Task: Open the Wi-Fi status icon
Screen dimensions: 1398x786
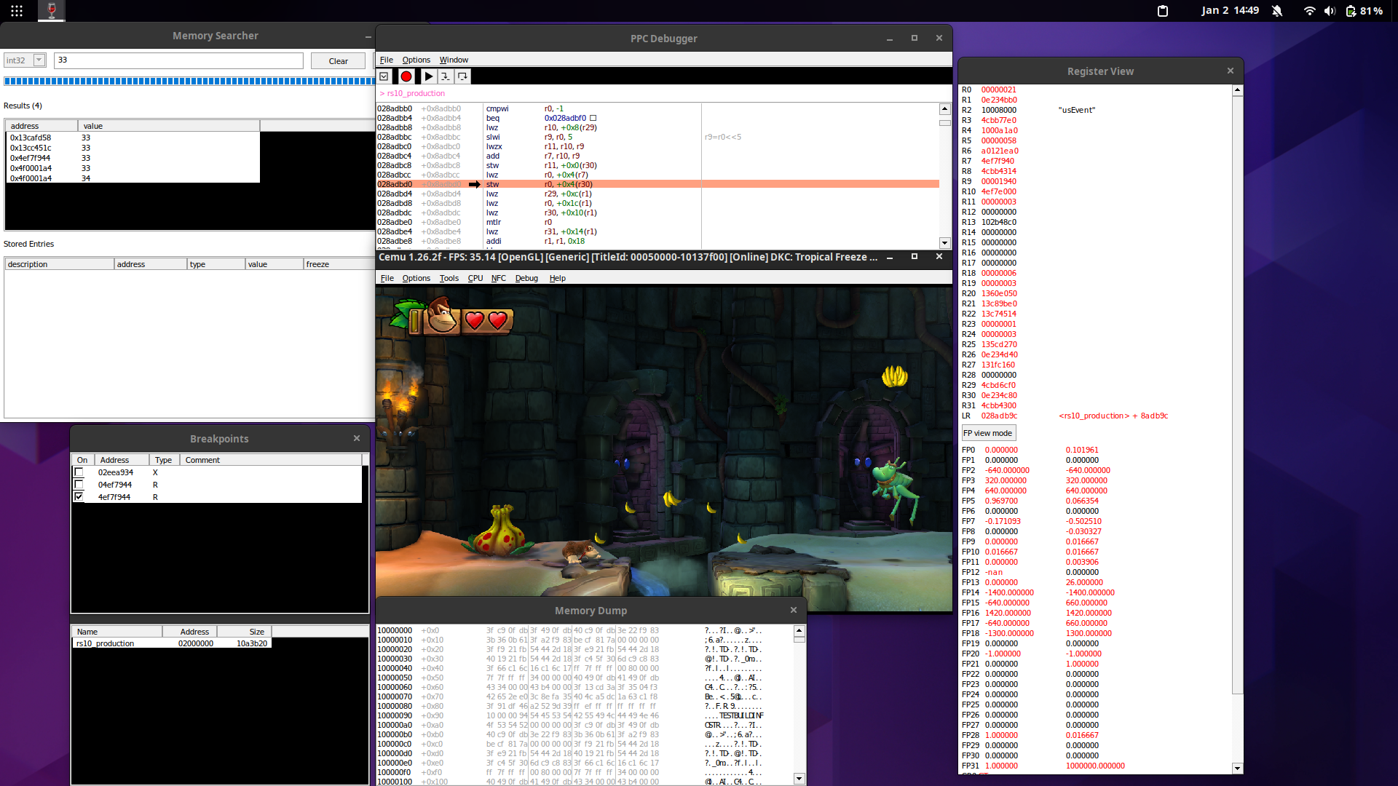Action: 1309,11
